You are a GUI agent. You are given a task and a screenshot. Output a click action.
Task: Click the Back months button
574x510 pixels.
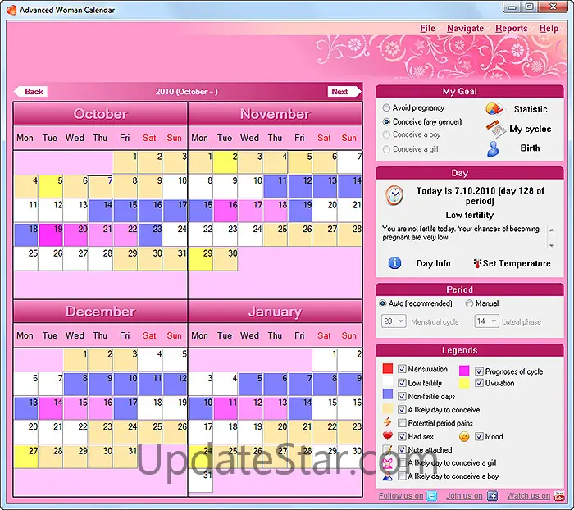(x=31, y=92)
